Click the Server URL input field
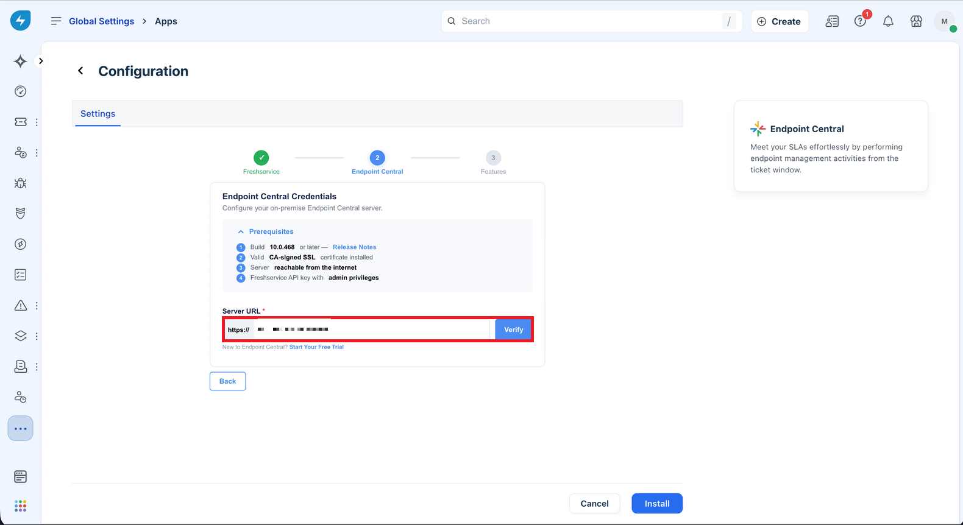The height and width of the screenshot is (525, 963). pos(372,329)
